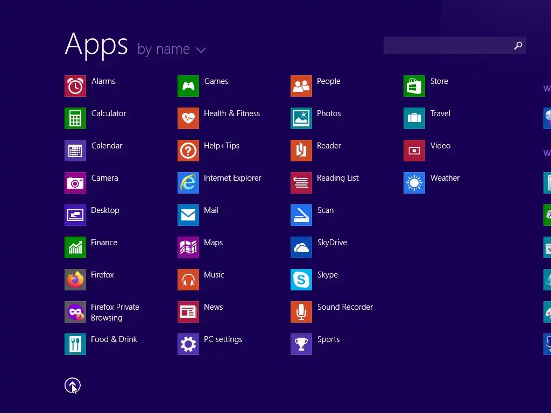Launch the Weather sun icon
This screenshot has height=413, width=551.
(x=414, y=183)
